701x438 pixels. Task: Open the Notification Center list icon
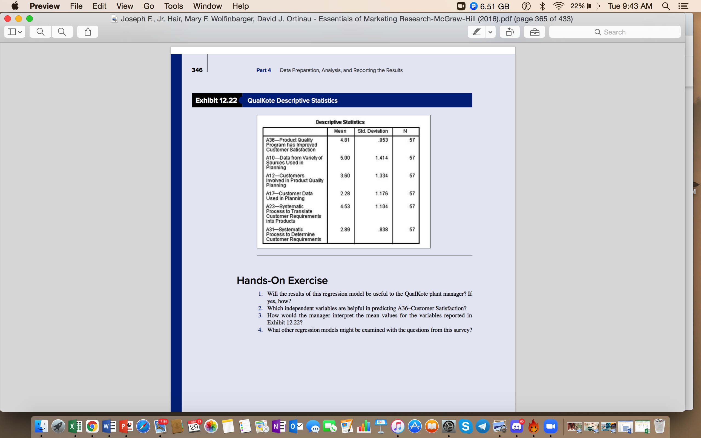683,6
